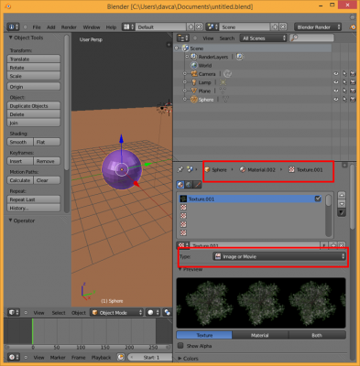Click the Lamp object icon in outliner
Viewport: 360px width, 366px height.
point(194,82)
